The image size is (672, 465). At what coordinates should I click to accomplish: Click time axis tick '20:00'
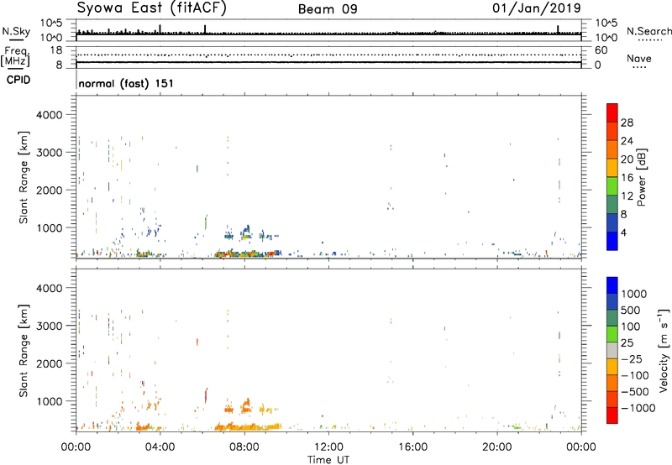tap(497, 447)
